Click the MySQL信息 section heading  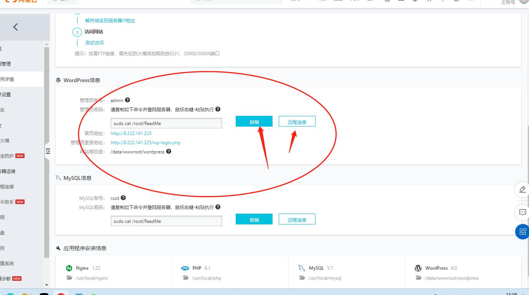pos(78,178)
